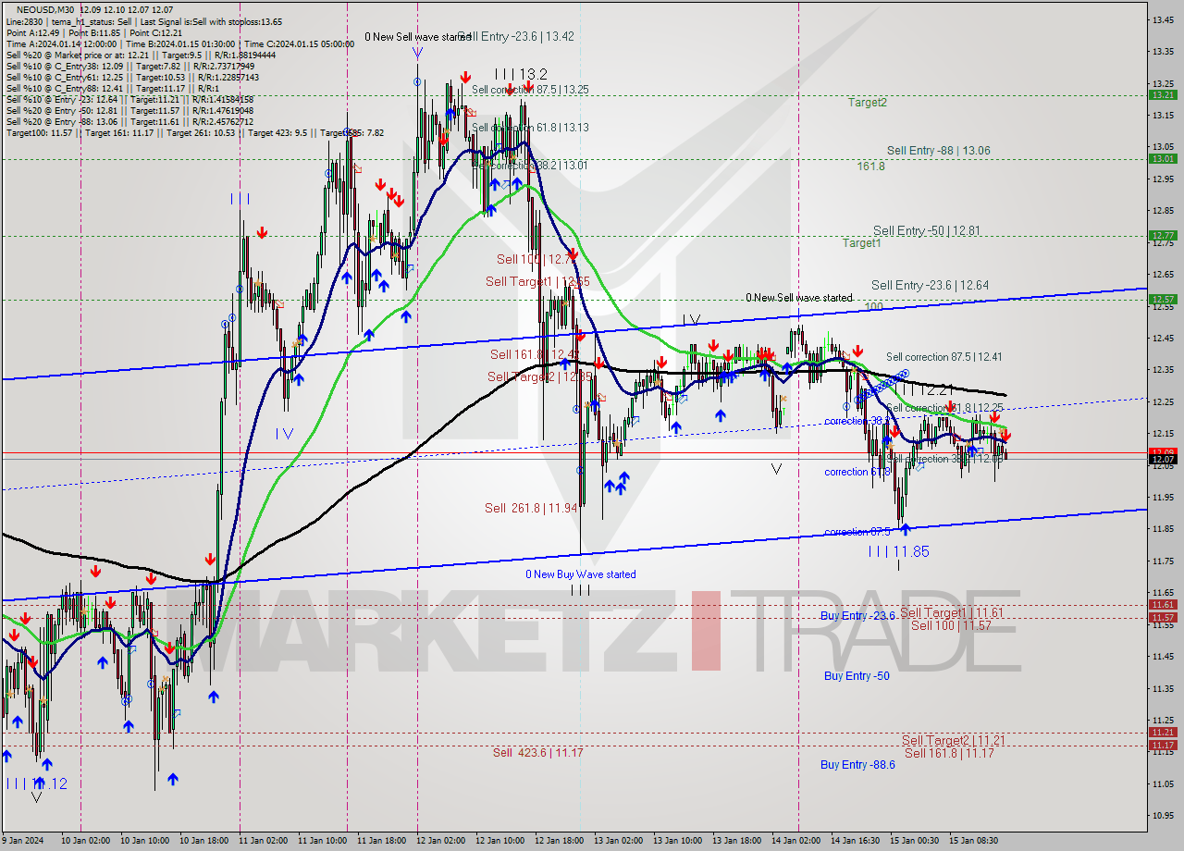Click the 'correction 61.8' blue label
Screen dimensions: 1184x851
857,473
